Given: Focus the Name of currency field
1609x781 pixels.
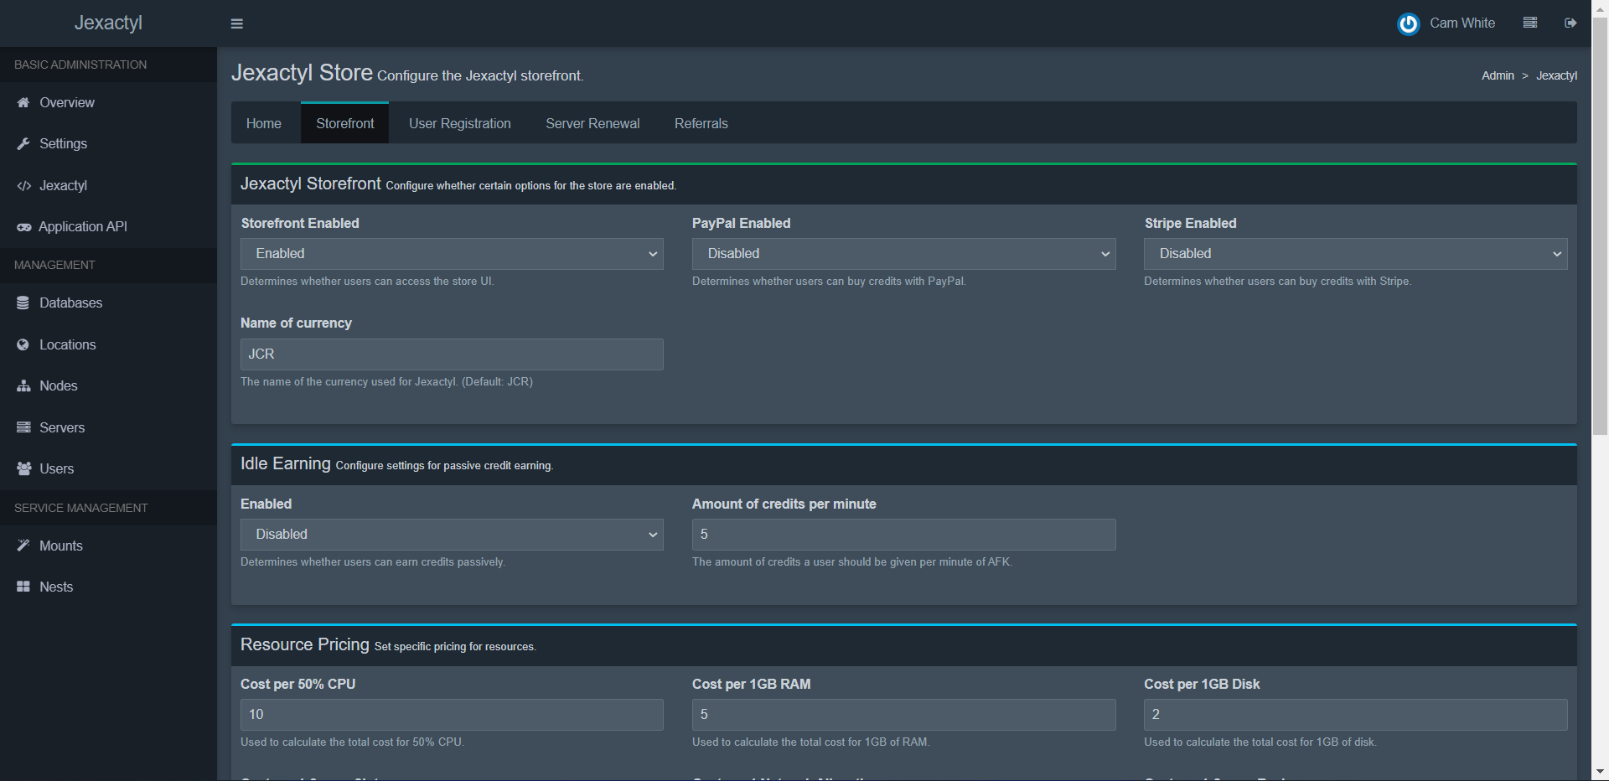Looking at the screenshot, I should (452, 354).
